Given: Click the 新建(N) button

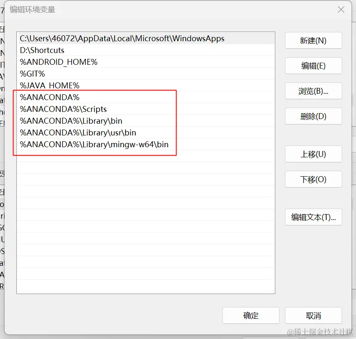Looking at the screenshot, I should point(313,40).
